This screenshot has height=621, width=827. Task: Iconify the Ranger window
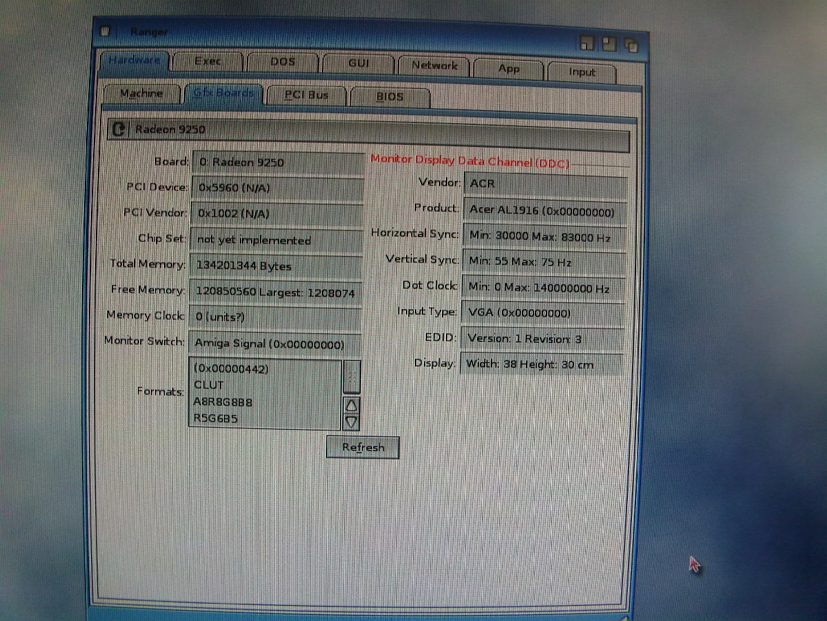[587, 43]
